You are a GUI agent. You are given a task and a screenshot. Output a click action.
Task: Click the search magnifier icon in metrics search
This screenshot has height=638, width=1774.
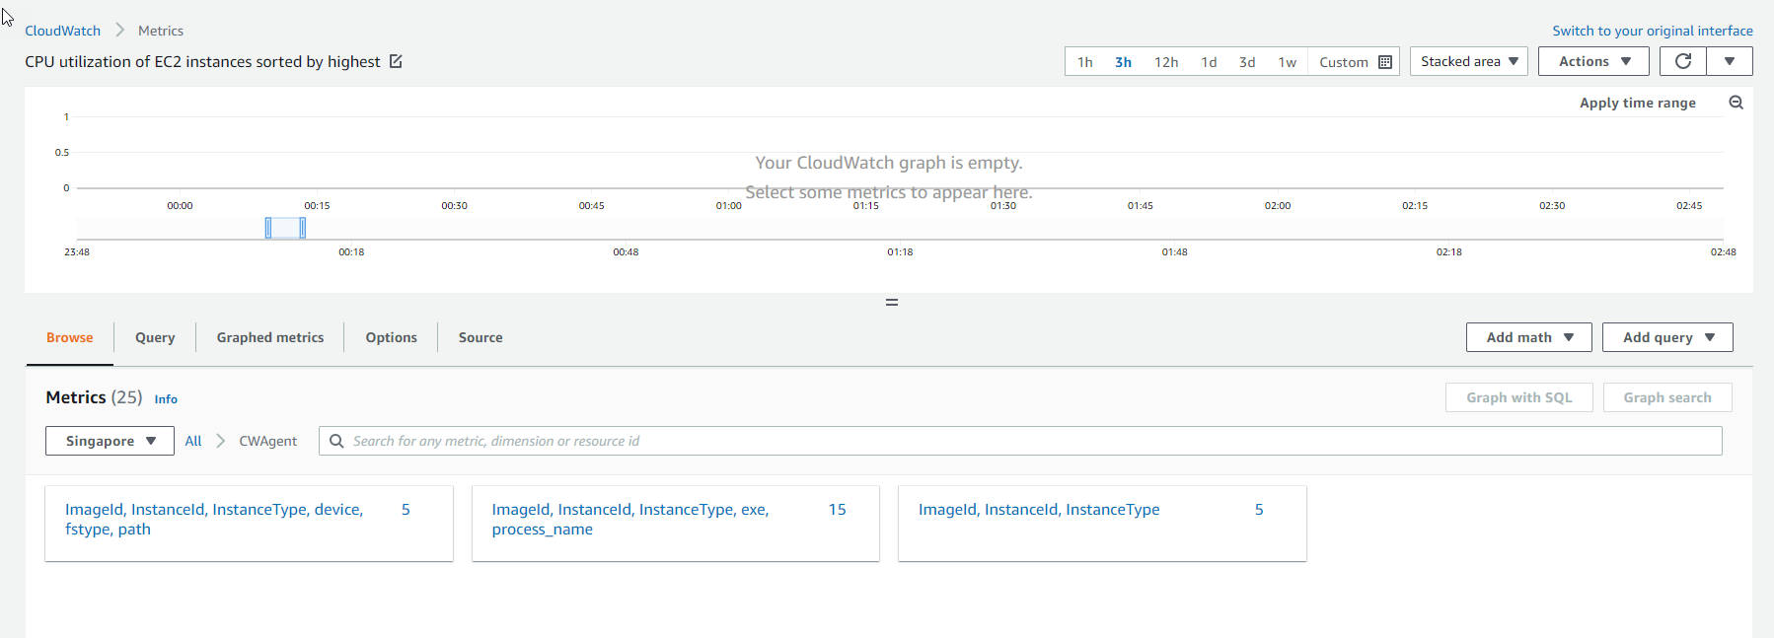[336, 441]
